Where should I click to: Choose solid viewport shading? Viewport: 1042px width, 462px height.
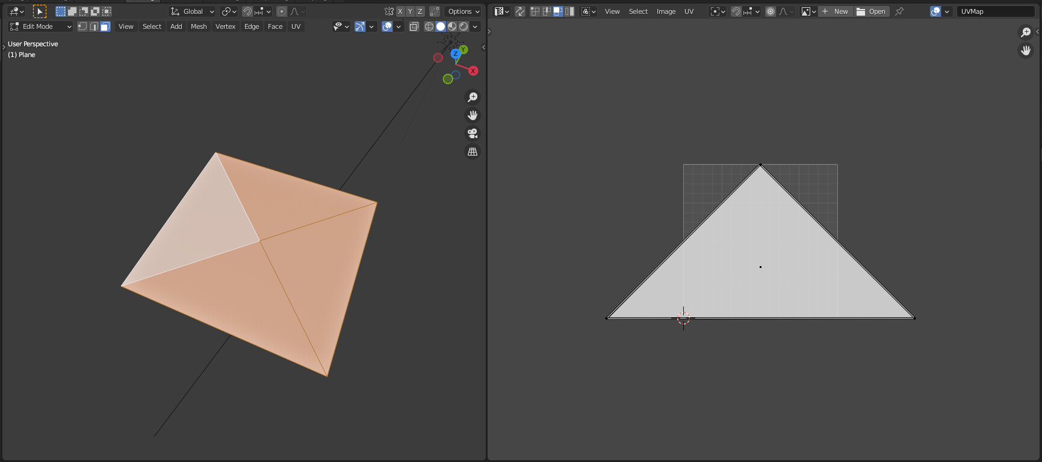[441, 26]
